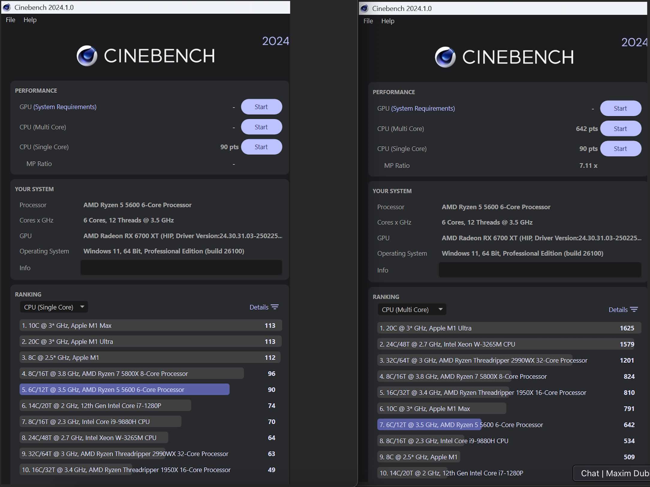Screen dimensions: 650x487
Task: Open System Requirements link in left window
Action: click(65, 107)
